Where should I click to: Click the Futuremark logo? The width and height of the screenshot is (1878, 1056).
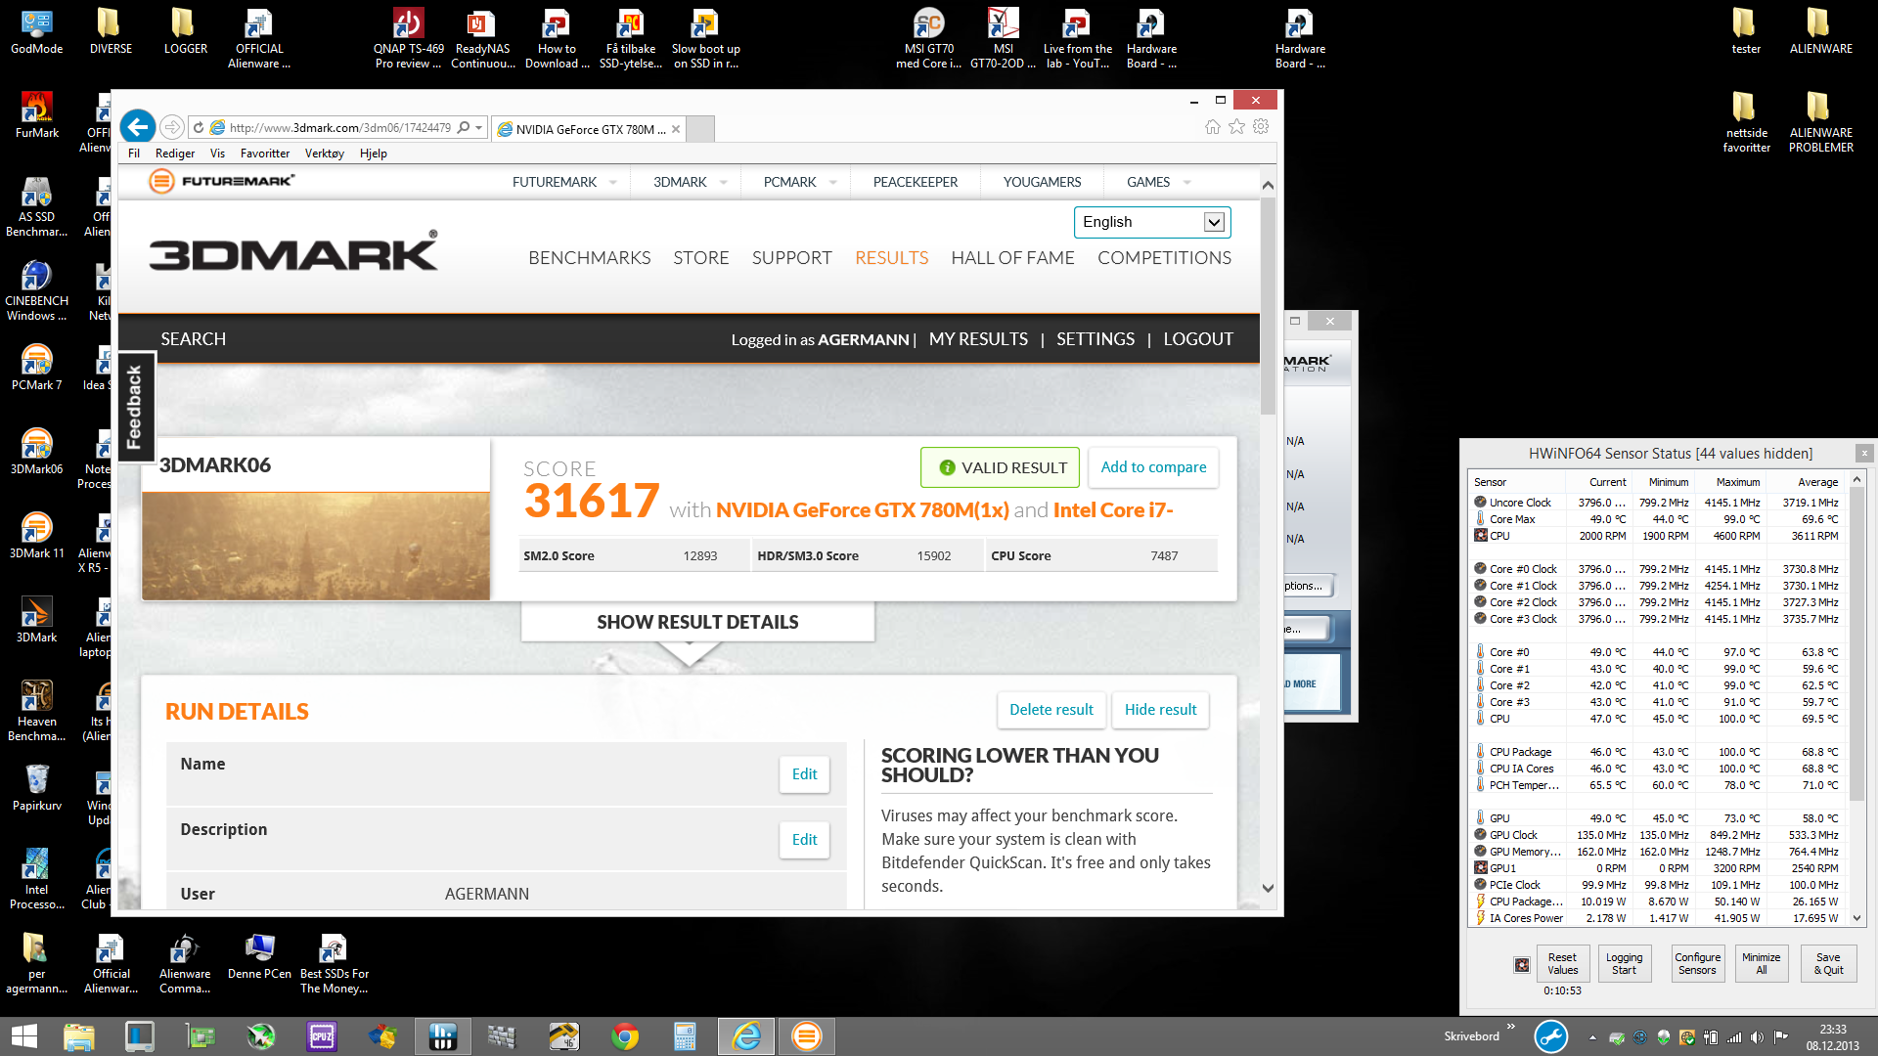pos(221,181)
